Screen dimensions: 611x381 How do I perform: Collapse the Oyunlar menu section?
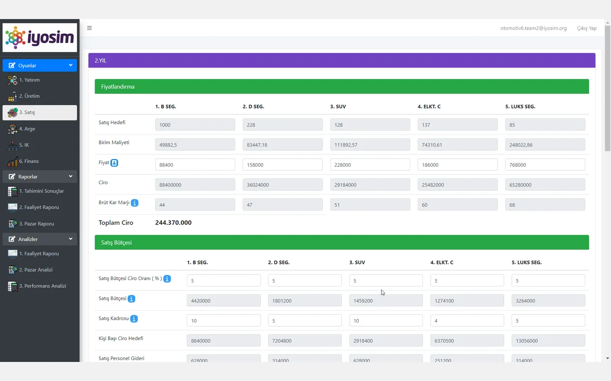coord(40,65)
